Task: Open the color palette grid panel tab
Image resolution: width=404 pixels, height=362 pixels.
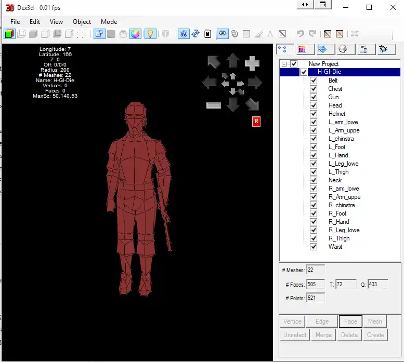Action: click(306, 49)
